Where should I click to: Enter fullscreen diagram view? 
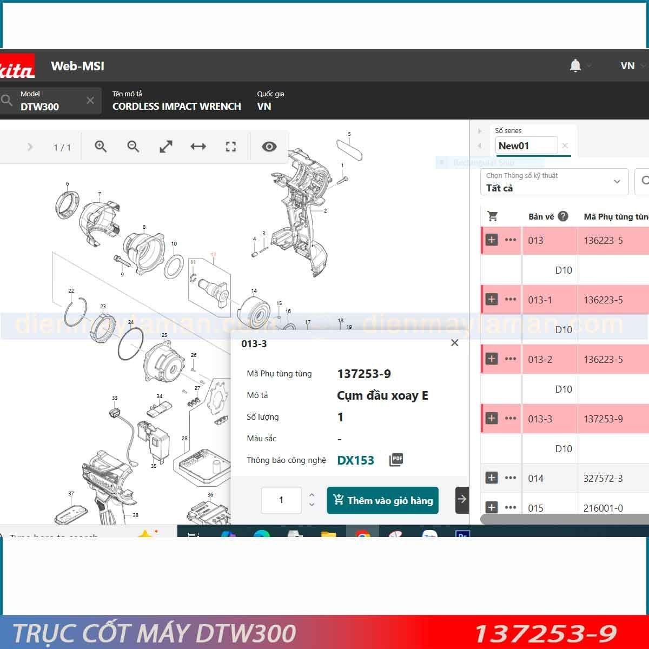(231, 147)
